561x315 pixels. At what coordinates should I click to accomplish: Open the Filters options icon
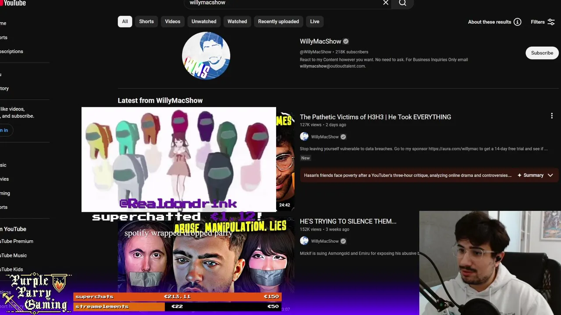coord(551,22)
